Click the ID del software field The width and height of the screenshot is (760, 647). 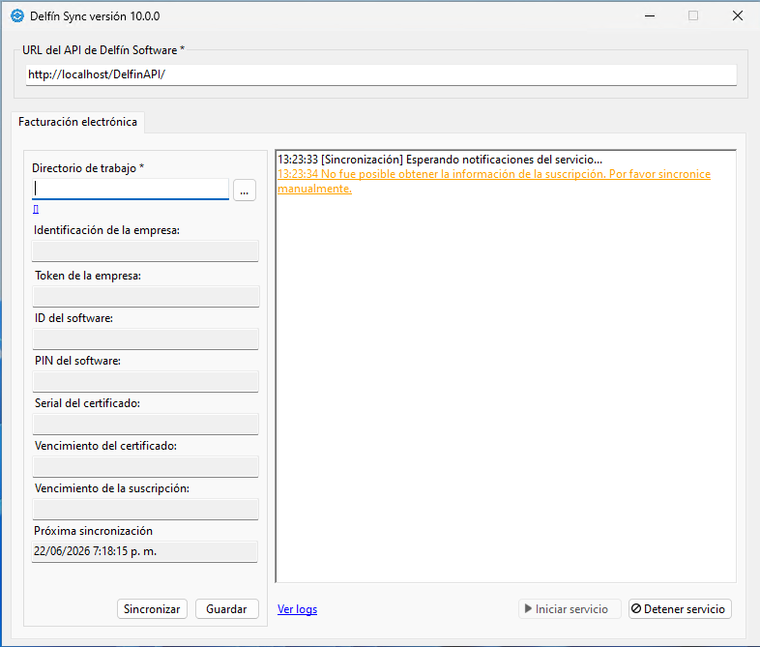pos(145,338)
